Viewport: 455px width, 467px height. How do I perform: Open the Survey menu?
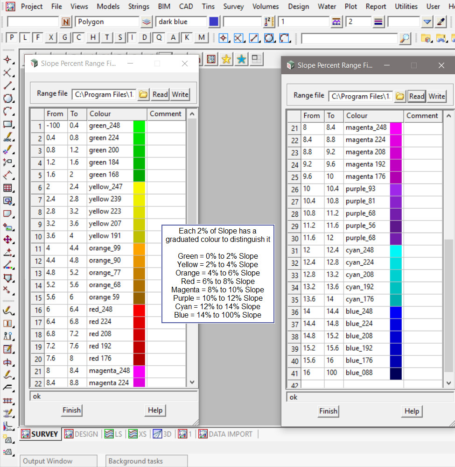click(x=233, y=7)
